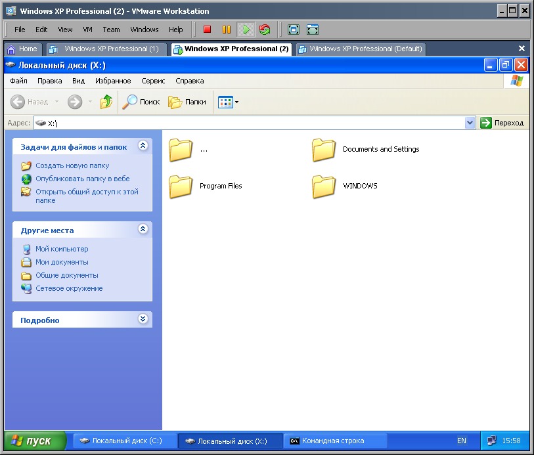
Task: Click the VMware suspend (pause) icon
Action: pyautogui.click(x=227, y=30)
